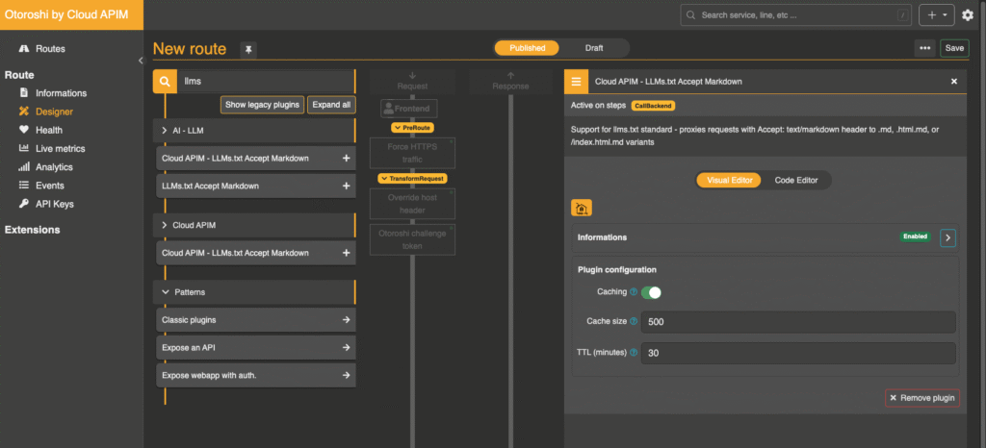Close the plugin configuration panel

(954, 83)
